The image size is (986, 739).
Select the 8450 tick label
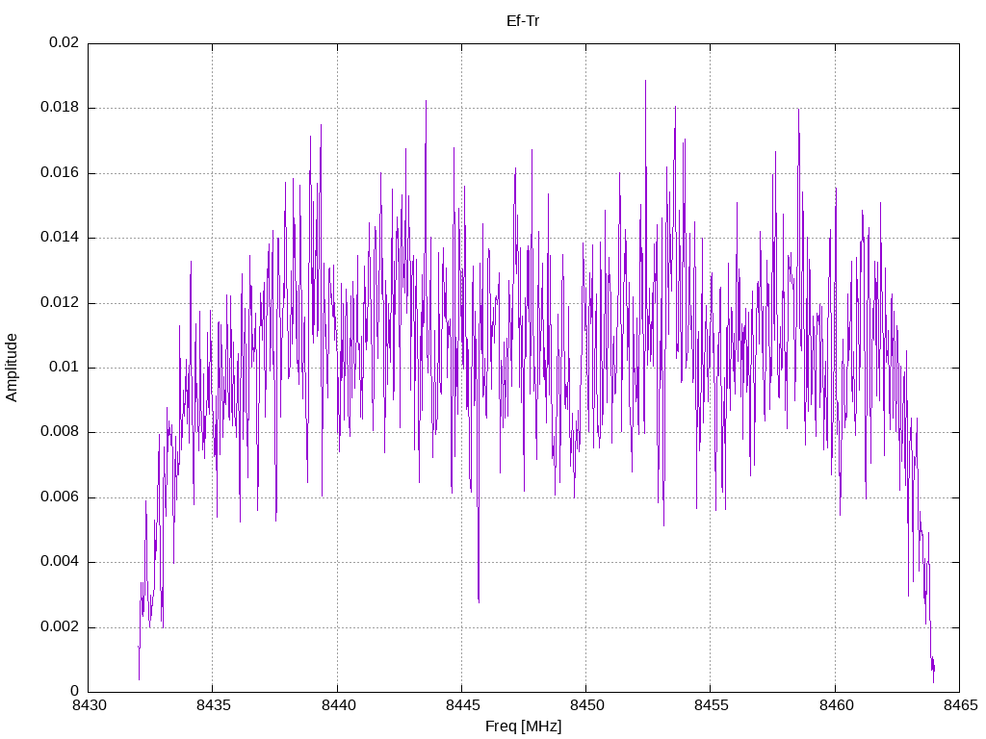587,705
